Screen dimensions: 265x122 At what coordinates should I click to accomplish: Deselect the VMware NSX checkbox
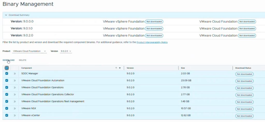click(7, 109)
